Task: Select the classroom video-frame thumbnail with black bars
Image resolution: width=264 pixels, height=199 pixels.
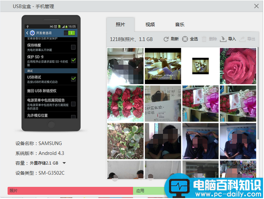Action: point(163,66)
